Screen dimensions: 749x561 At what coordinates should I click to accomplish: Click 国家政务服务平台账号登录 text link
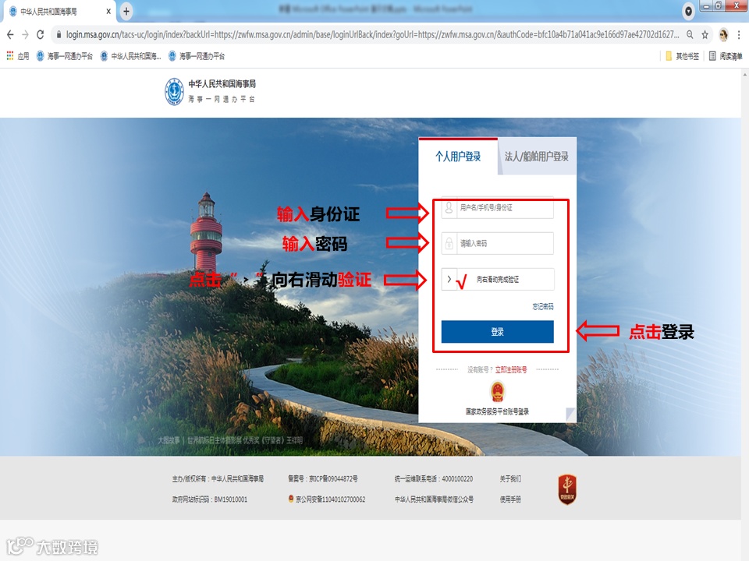tap(497, 411)
